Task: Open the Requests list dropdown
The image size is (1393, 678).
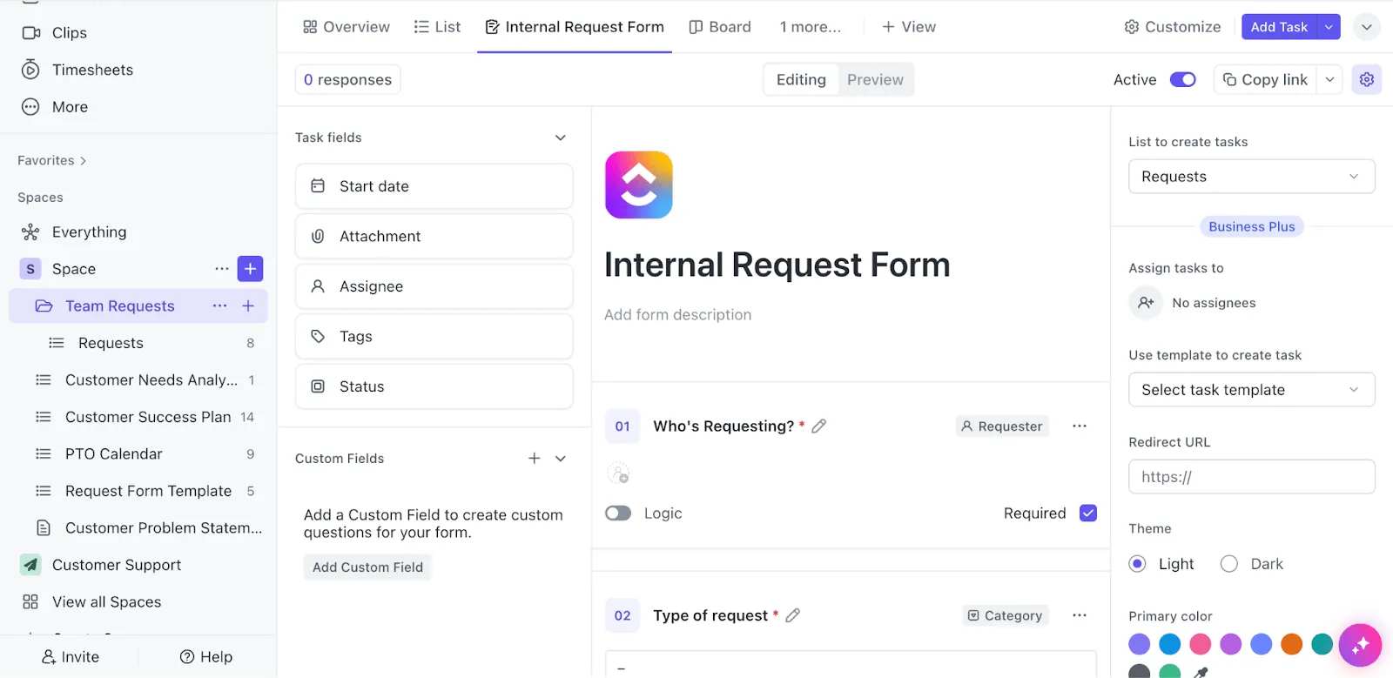Action: point(1251,177)
